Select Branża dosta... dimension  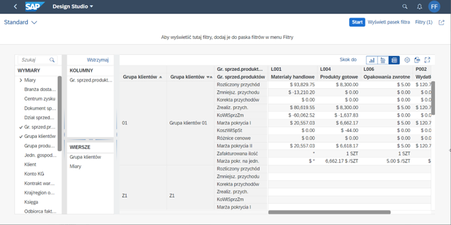tap(40, 89)
